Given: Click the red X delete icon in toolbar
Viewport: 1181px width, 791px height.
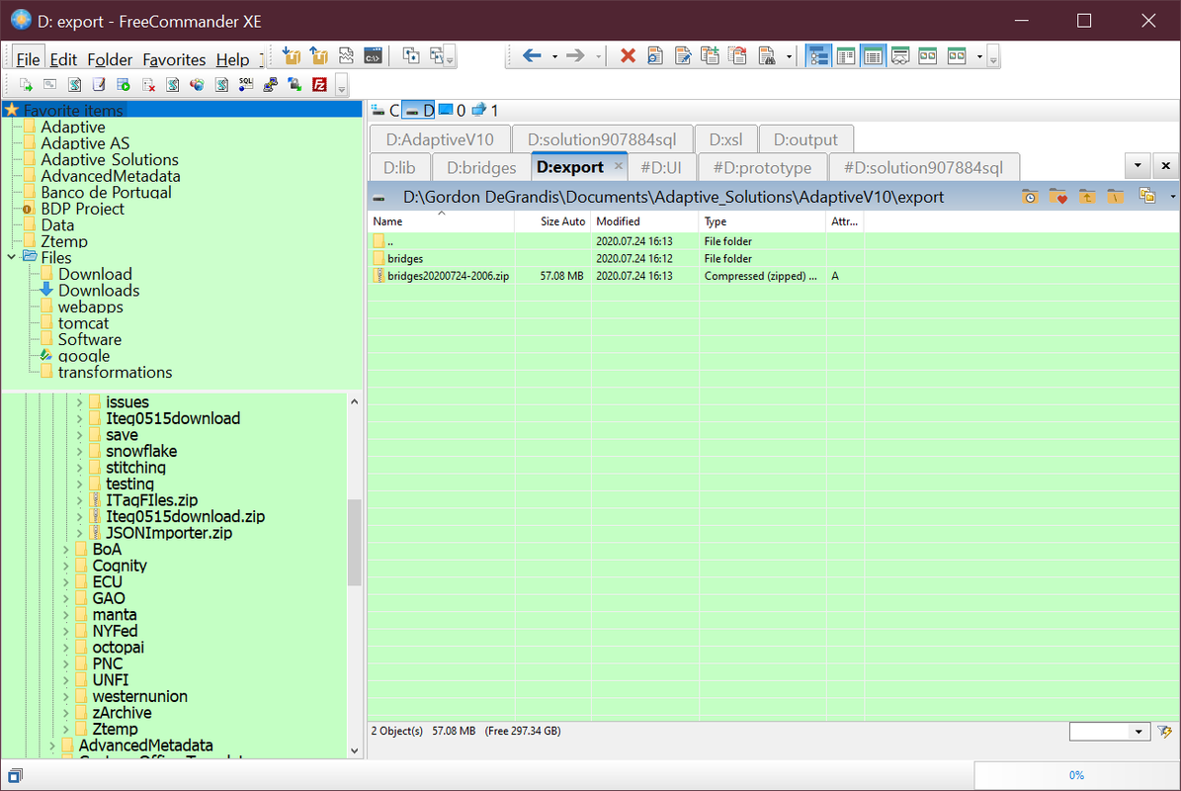Looking at the screenshot, I should [628, 55].
